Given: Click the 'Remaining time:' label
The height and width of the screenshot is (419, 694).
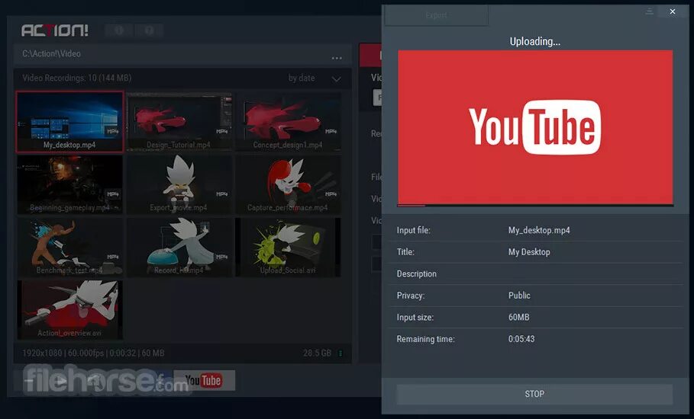Looking at the screenshot, I should tap(425, 339).
